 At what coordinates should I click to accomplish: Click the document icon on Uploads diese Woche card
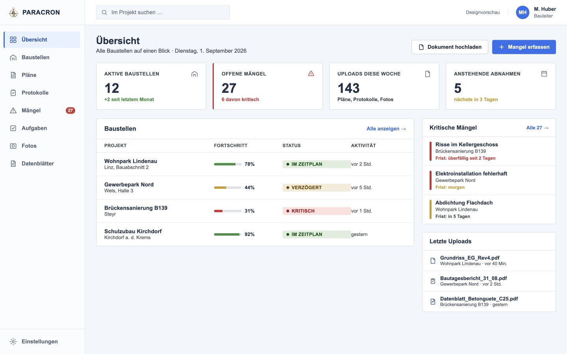428,74
